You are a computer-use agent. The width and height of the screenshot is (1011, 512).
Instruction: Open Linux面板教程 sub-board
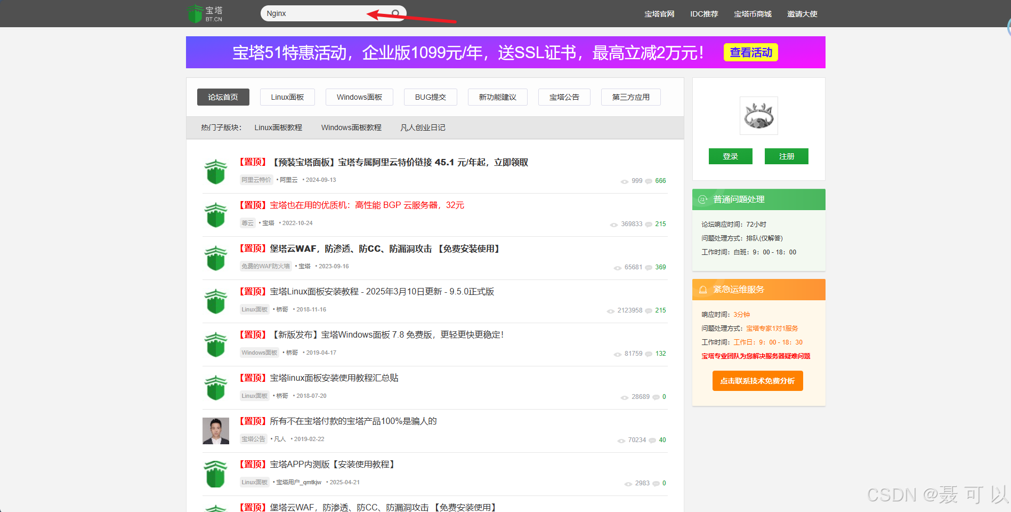[278, 127]
